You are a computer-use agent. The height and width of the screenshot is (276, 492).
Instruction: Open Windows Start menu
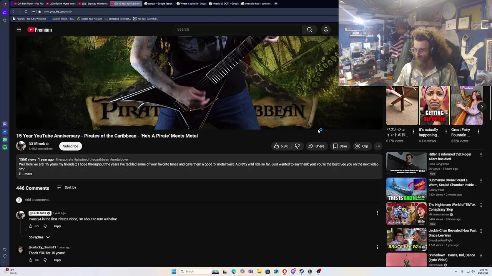point(174,271)
